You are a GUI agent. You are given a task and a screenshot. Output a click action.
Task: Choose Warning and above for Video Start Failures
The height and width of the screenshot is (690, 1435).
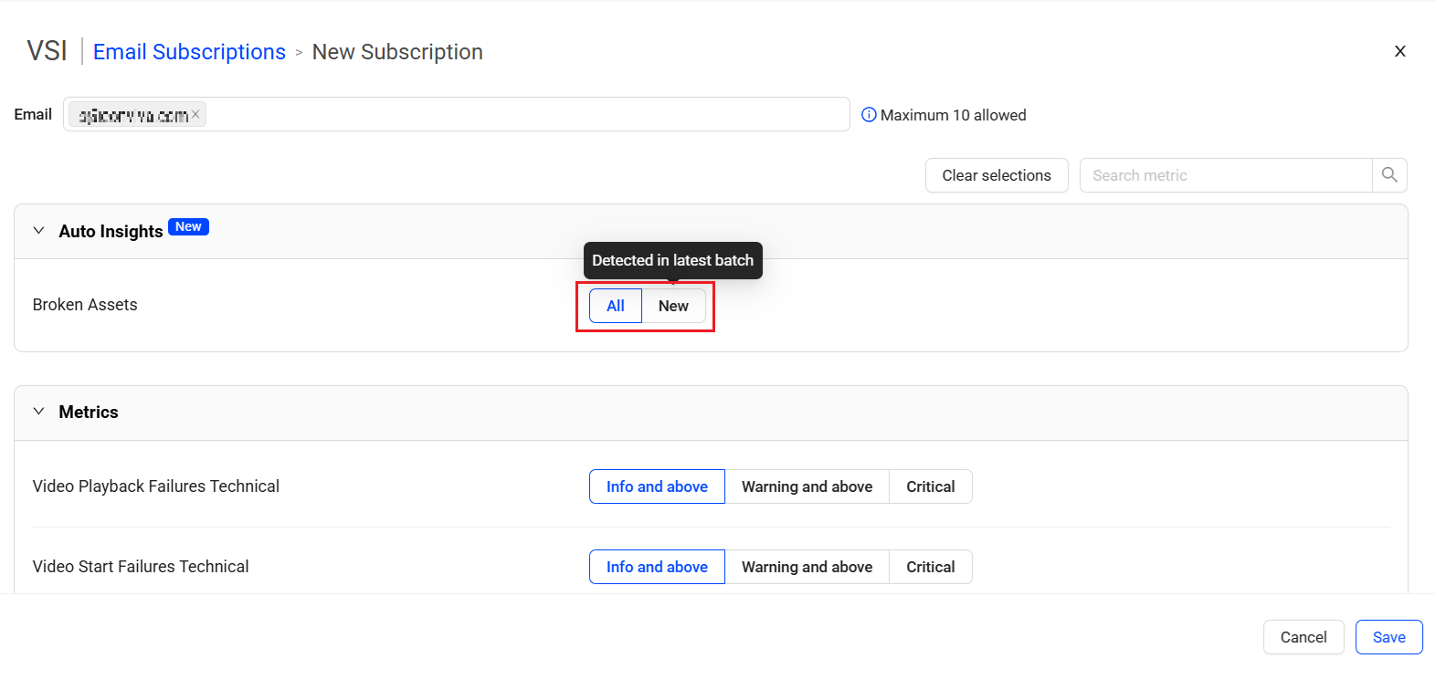[807, 567]
